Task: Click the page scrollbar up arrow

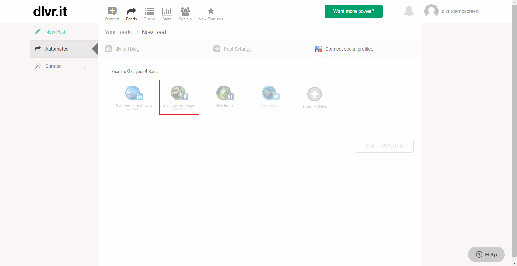Action: point(514,2)
